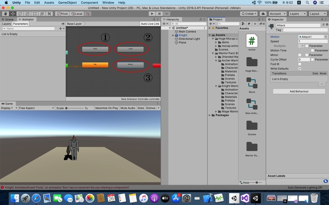The image size is (329, 205).
Task: Open the Layout dropdown
Action: (317, 14)
